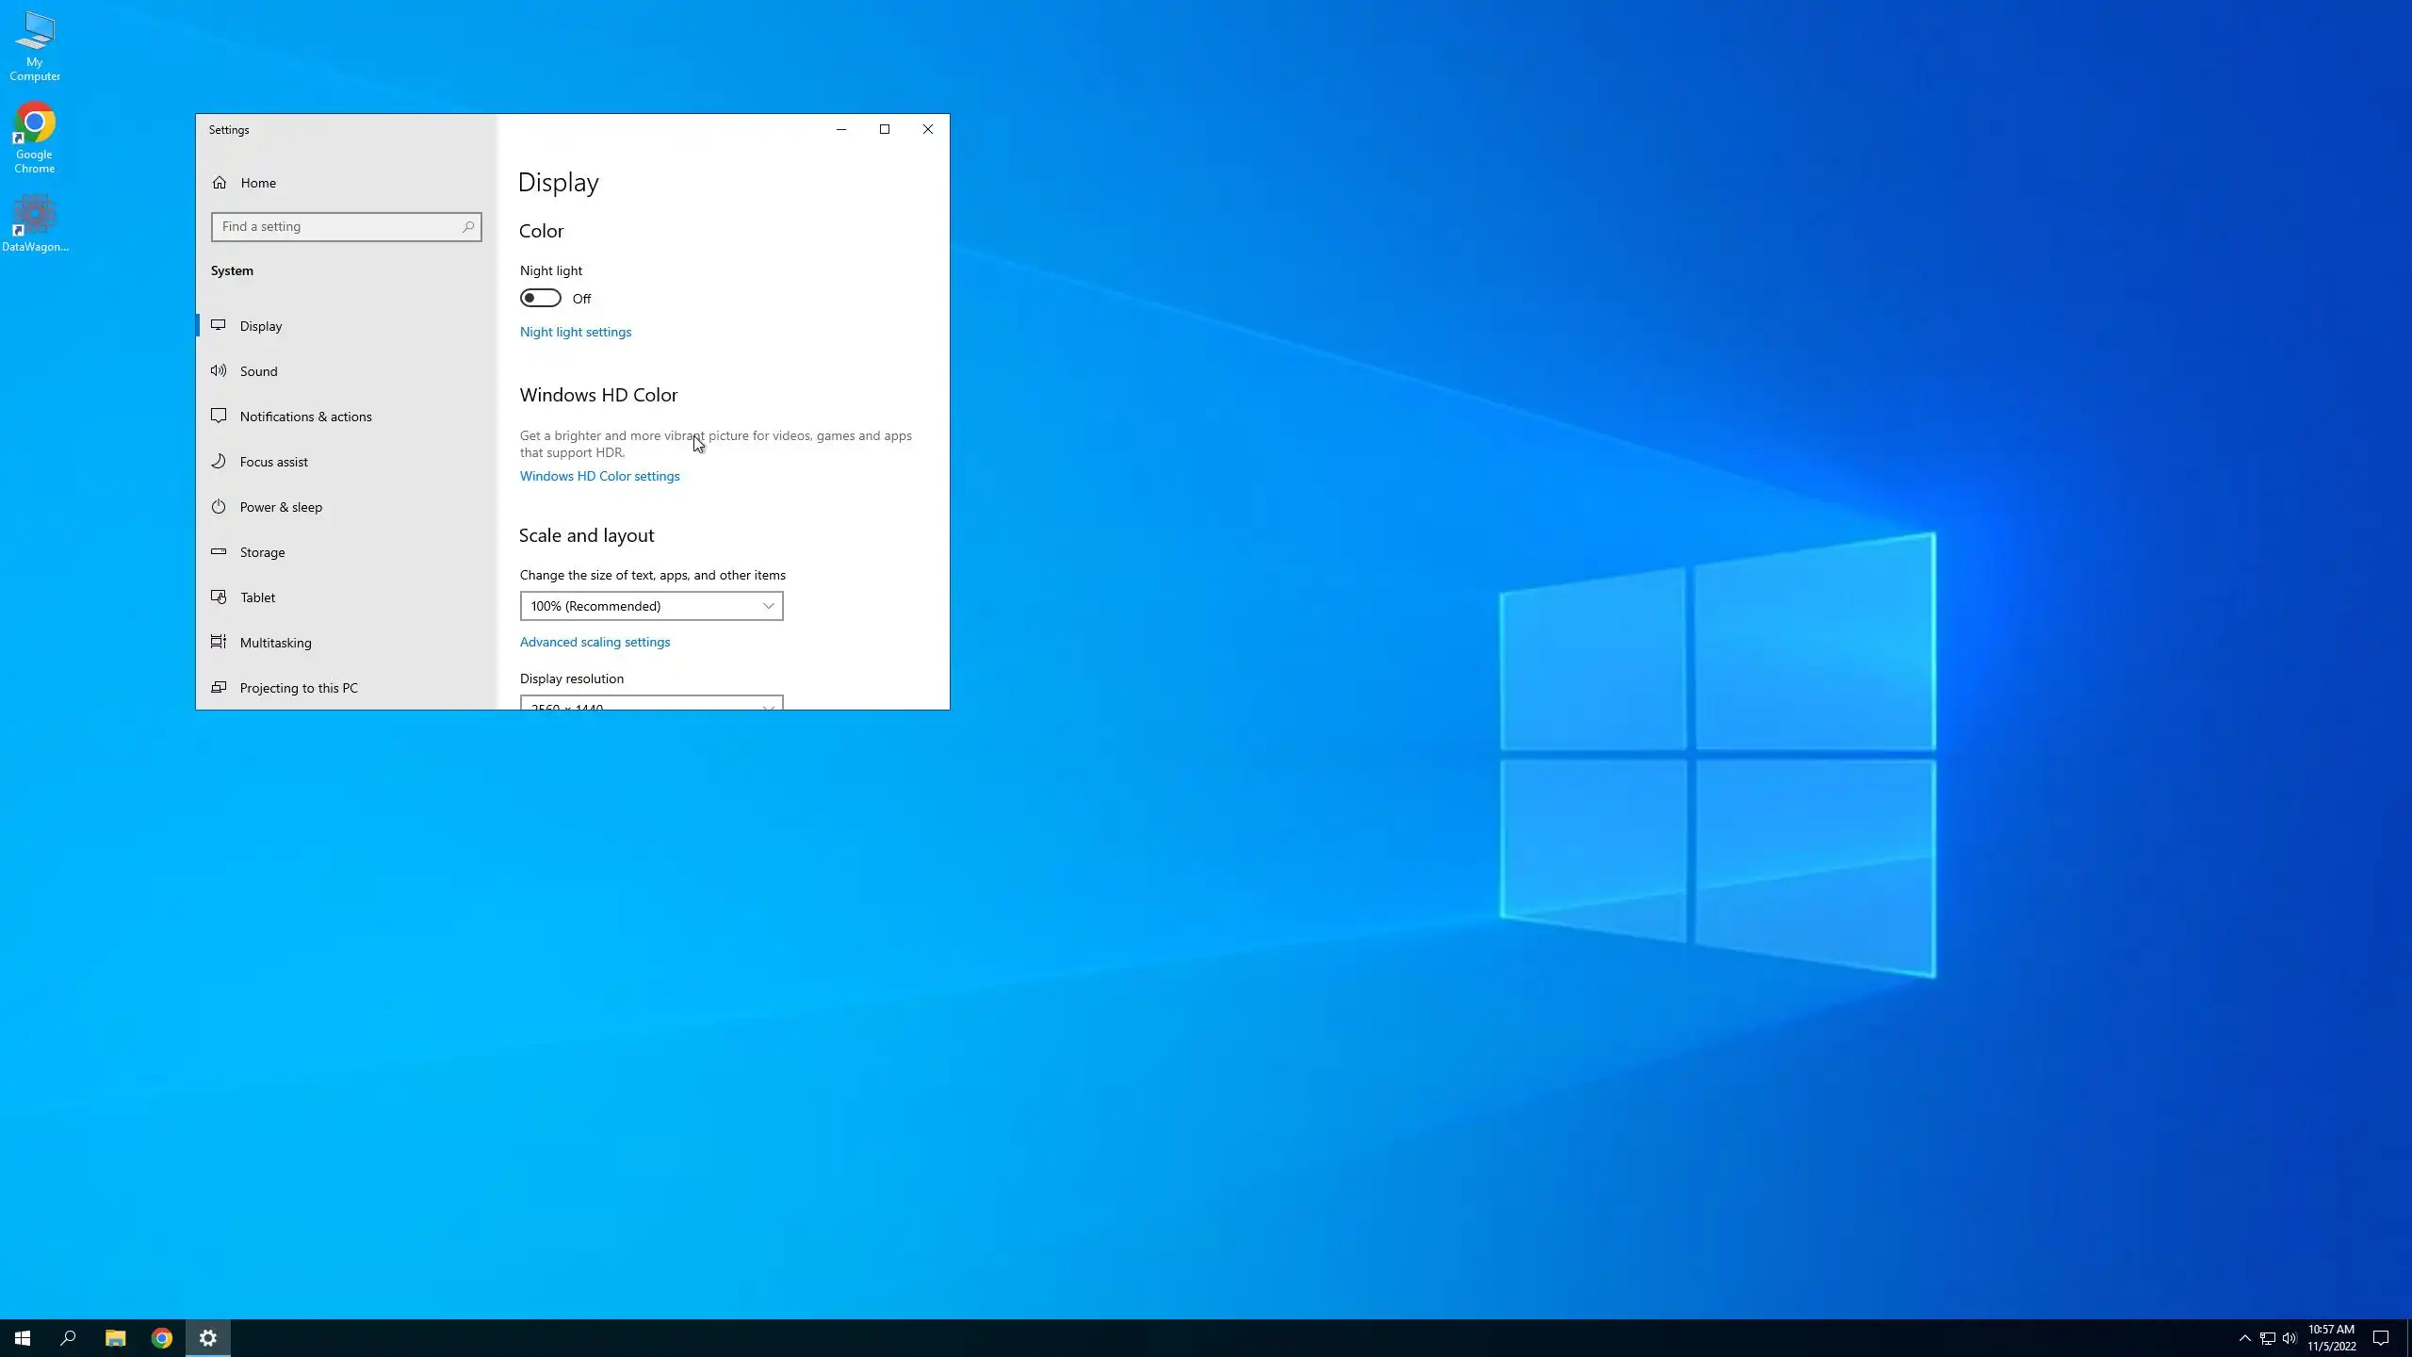Click the Power & sleep icon
Viewport: 2412px width, 1357px height.
[x=219, y=506]
